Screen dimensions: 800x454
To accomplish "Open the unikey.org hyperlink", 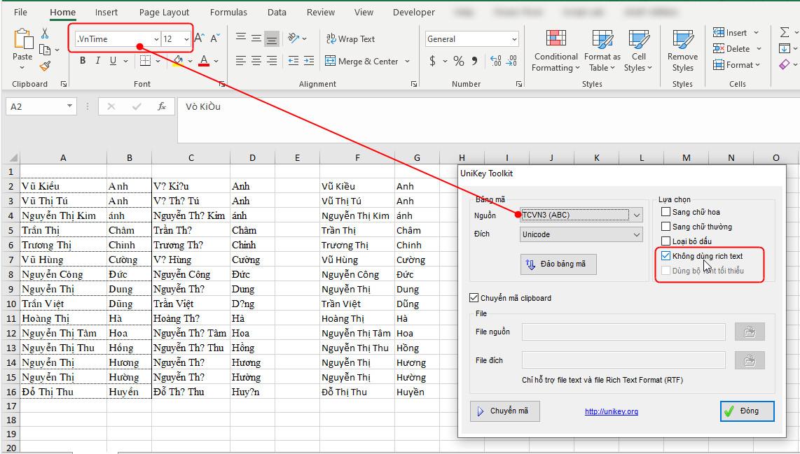I will 611,411.
